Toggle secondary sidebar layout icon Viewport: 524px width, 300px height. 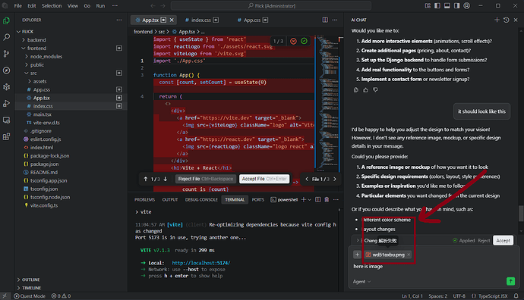[456, 5]
